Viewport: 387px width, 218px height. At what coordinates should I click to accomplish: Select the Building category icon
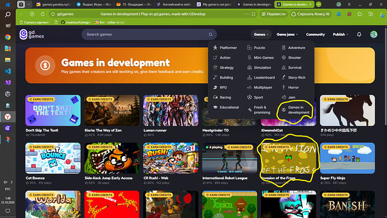pos(215,78)
